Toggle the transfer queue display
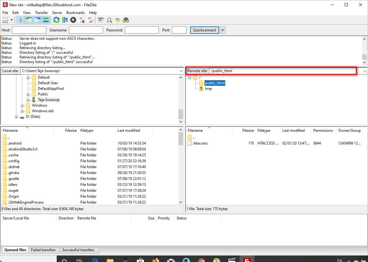Image resolution: width=368 pixels, height=262 pixels. tap(46, 20)
